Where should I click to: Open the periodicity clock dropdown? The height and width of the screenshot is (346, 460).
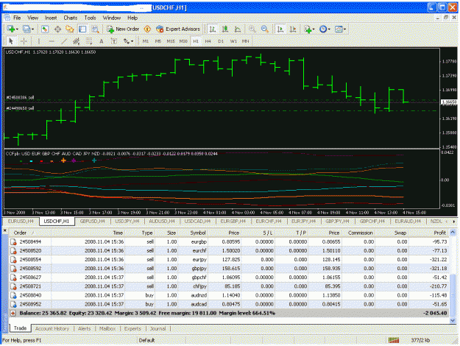point(325,29)
